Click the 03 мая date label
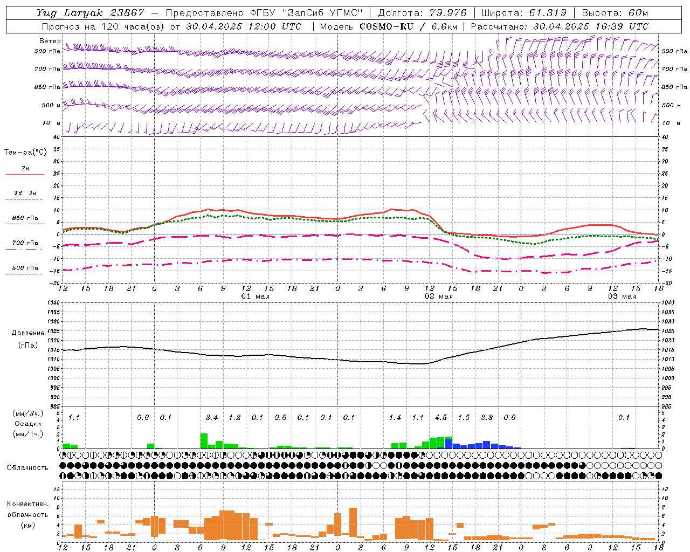 (622, 296)
